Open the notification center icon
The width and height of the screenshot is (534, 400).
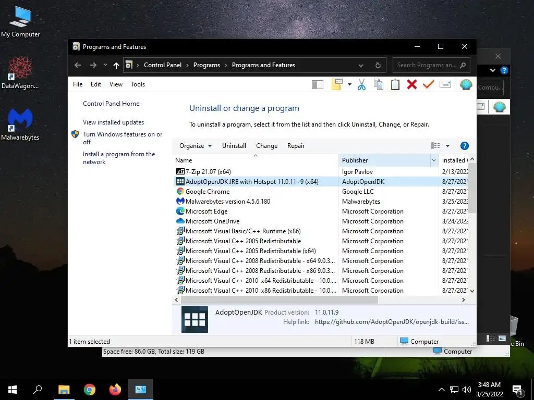pyautogui.click(x=518, y=390)
